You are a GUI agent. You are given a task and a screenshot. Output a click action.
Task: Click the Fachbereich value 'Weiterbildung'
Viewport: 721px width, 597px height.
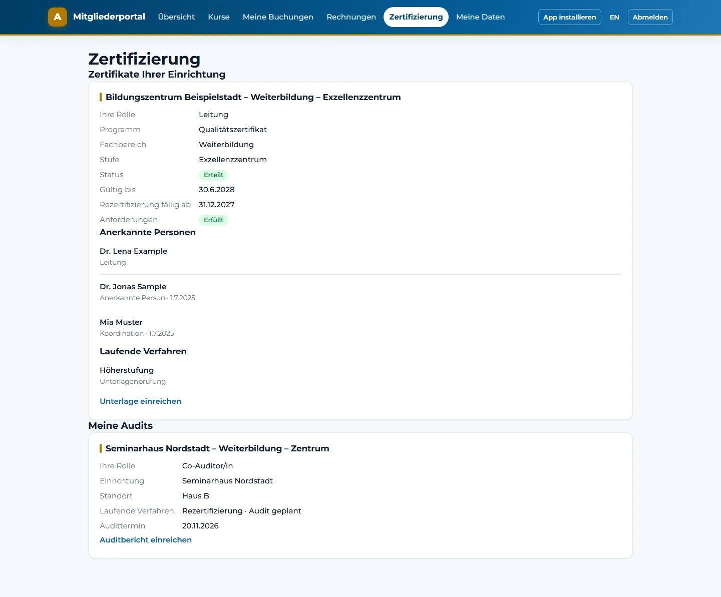click(x=226, y=145)
